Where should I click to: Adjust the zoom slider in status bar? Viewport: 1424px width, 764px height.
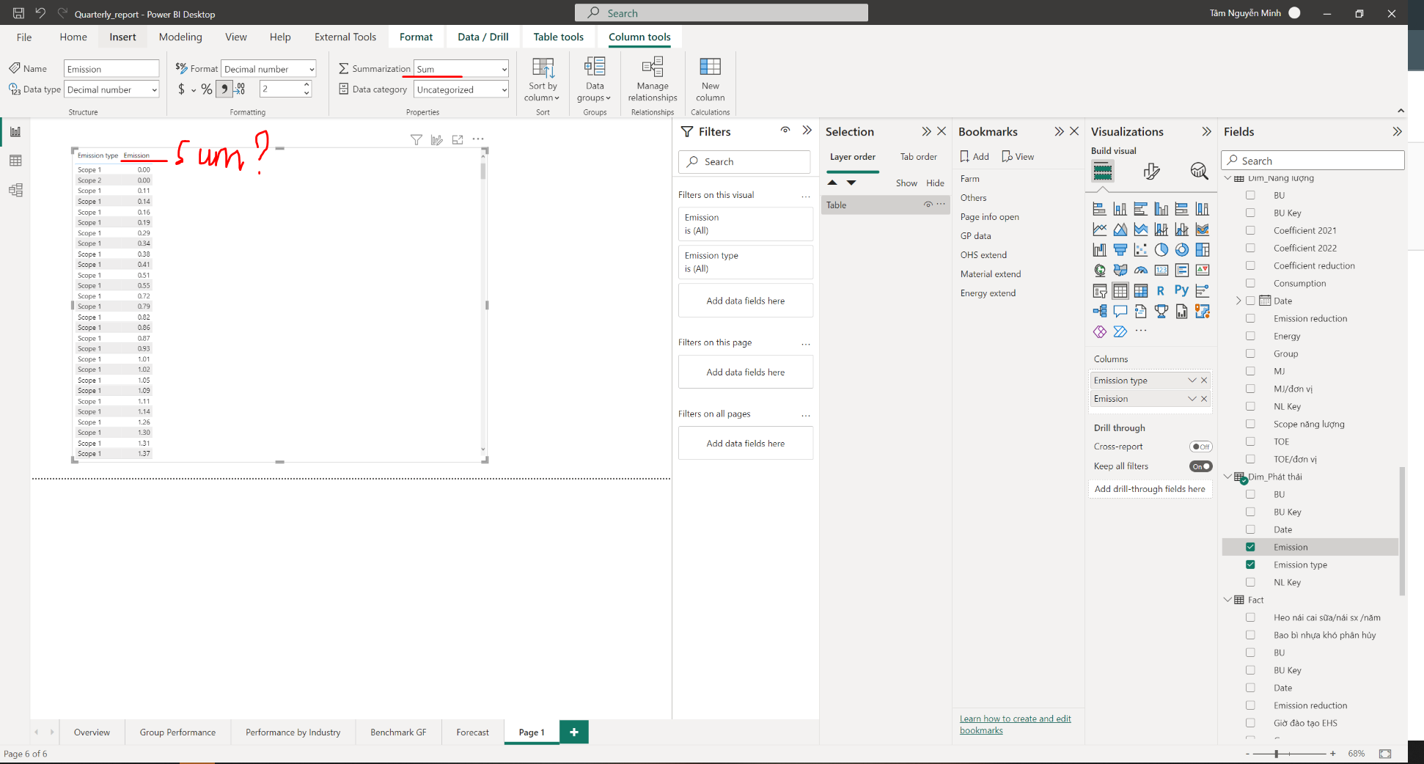1277,754
